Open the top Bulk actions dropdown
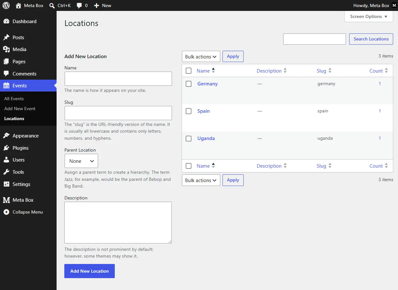Viewport: 398px width, 290px height. tap(201, 57)
